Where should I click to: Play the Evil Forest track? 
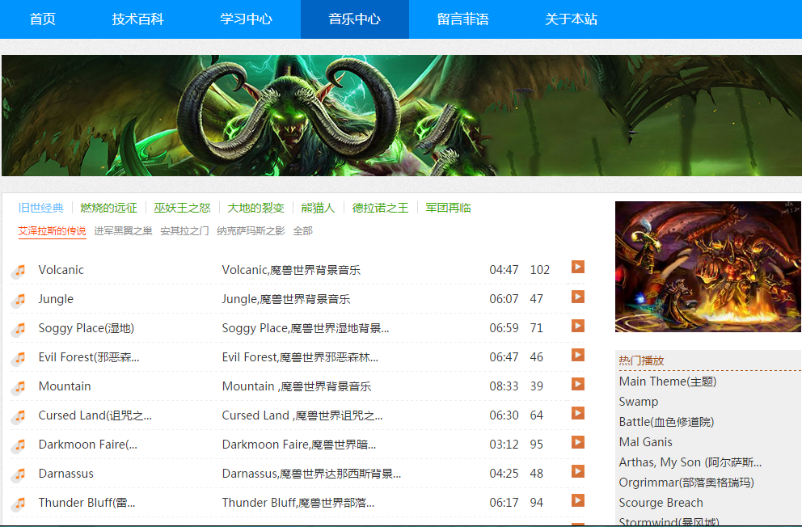[x=578, y=355]
